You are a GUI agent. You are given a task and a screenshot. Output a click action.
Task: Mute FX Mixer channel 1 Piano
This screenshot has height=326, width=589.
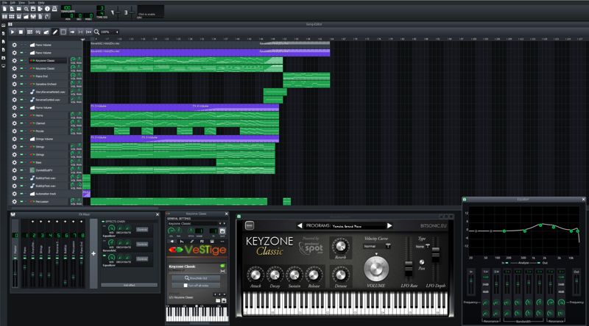pyautogui.click(x=25, y=258)
